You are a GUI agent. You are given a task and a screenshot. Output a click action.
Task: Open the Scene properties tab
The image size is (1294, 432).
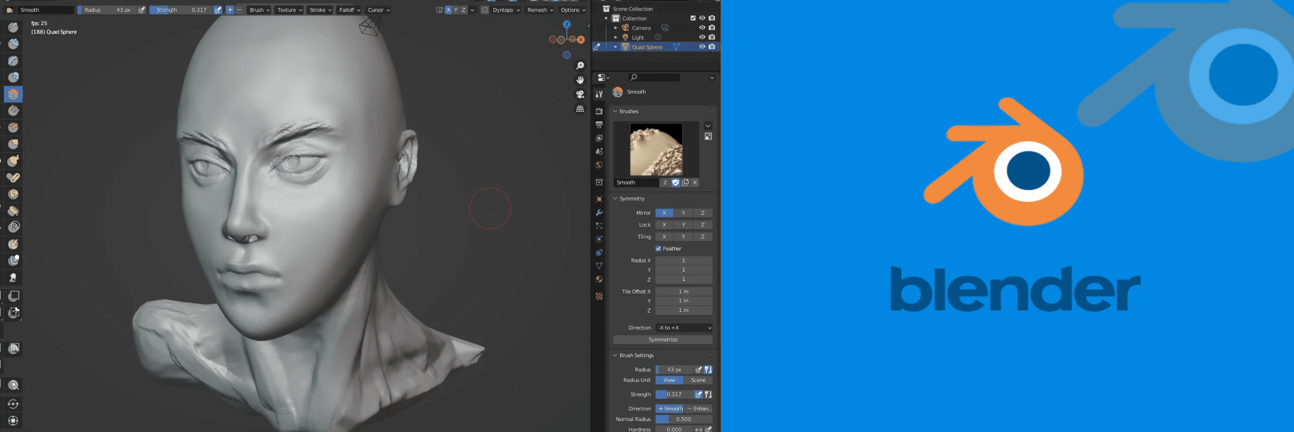coord(599,152)
